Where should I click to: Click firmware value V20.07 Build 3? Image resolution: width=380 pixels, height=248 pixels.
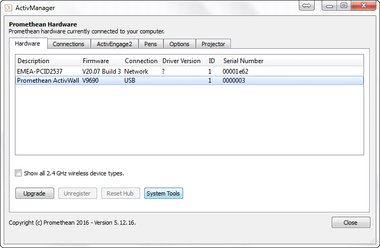pyautogui.click(x=101, y=72)
